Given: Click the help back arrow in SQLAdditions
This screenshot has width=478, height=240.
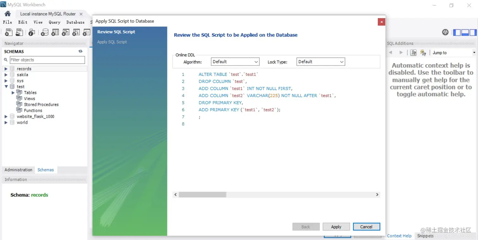Looking at the screenshot, I should pyautogui.click(x=391, y=53).
